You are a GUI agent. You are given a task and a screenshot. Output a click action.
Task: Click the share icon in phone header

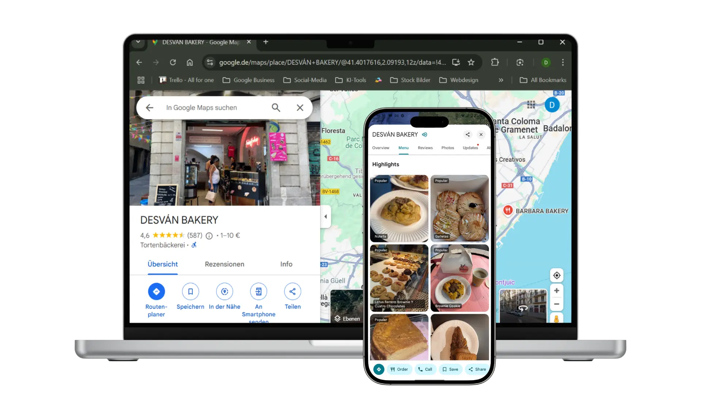click(x=468, y=135)
